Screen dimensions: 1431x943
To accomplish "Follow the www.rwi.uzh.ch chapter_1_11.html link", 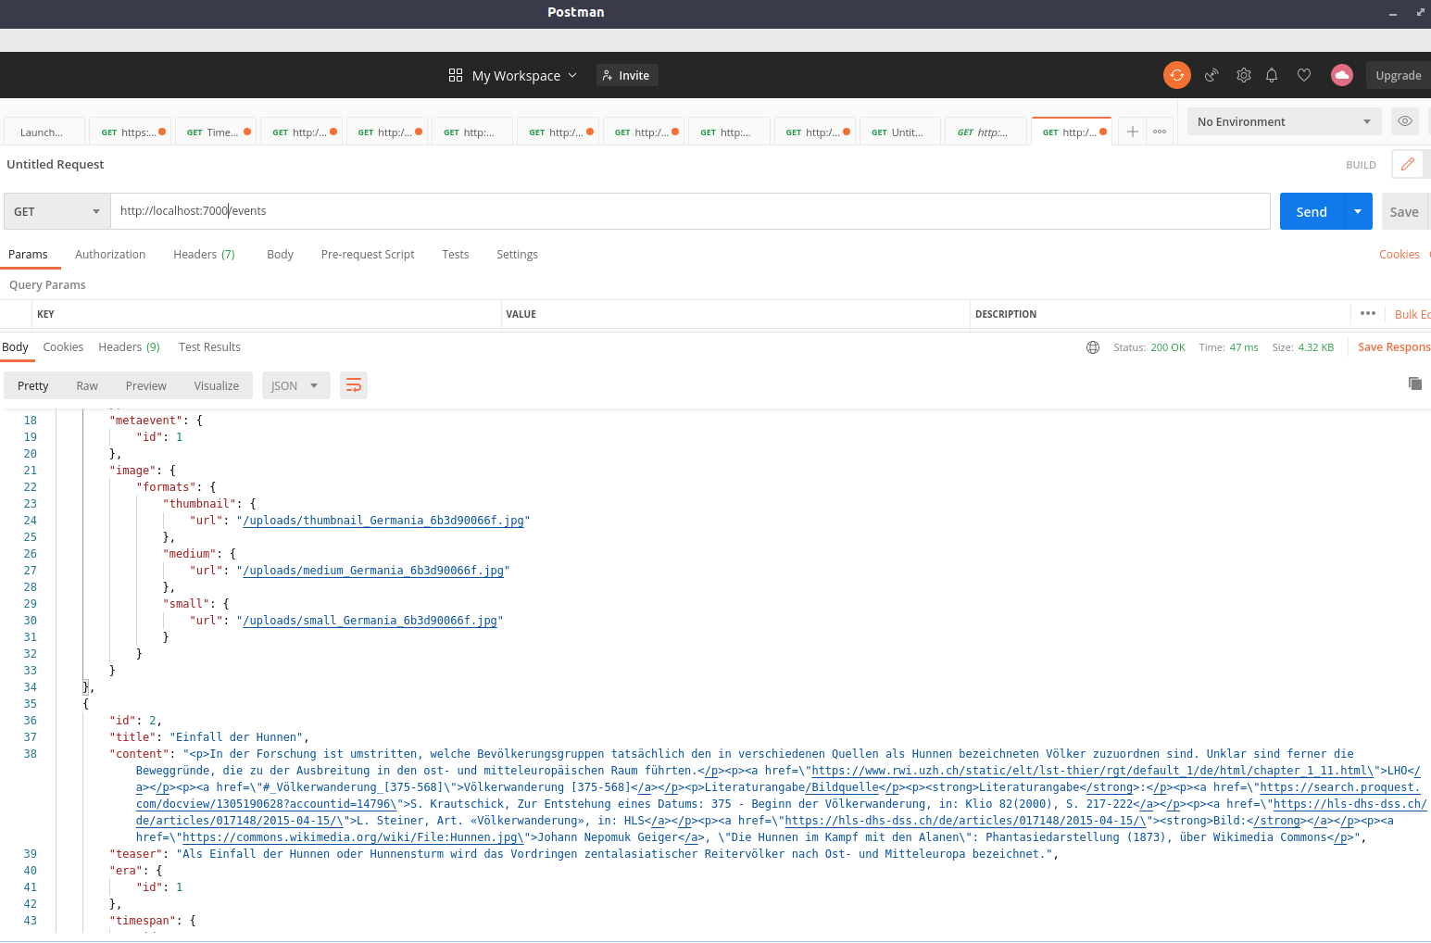I will point(1092,770).
